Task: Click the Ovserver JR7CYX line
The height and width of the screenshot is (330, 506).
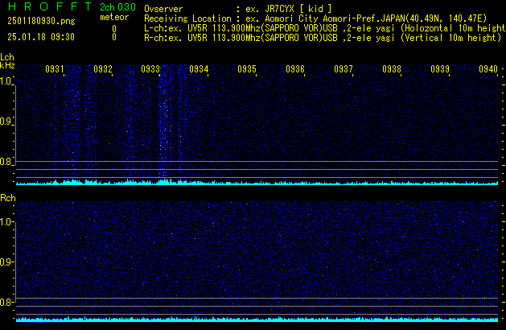Action: [238, 9]
